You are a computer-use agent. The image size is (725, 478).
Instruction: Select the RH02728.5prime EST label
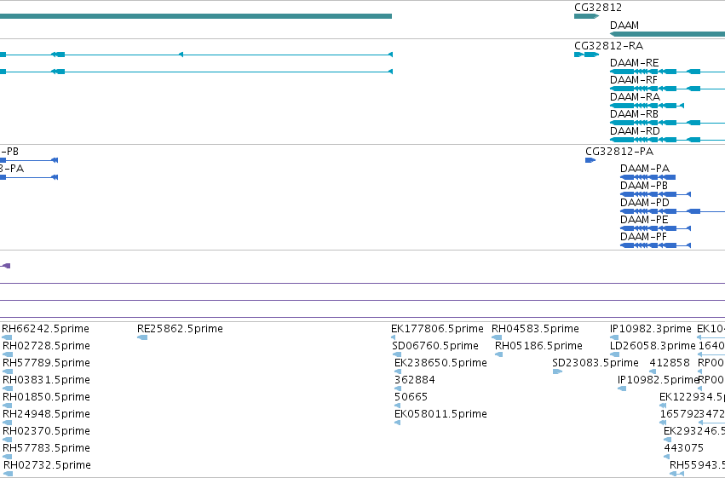(x=46, y=346)
